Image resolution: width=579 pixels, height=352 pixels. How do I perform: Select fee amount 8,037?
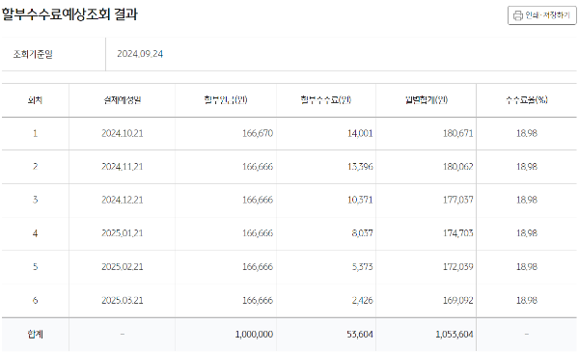point(362,233)
